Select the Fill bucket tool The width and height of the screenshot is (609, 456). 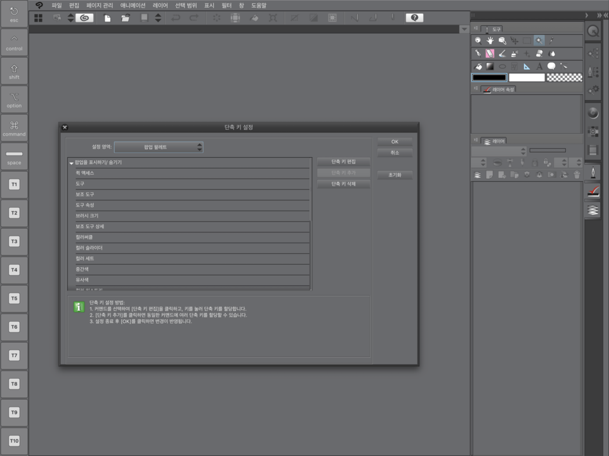tap(478, 66)
